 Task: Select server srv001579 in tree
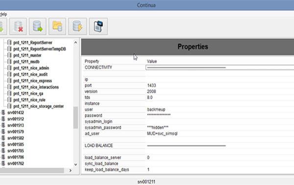point(16,132)
